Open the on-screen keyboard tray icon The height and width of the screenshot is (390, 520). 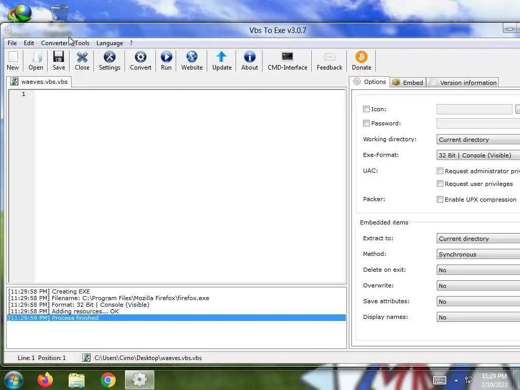pos(440,380)
